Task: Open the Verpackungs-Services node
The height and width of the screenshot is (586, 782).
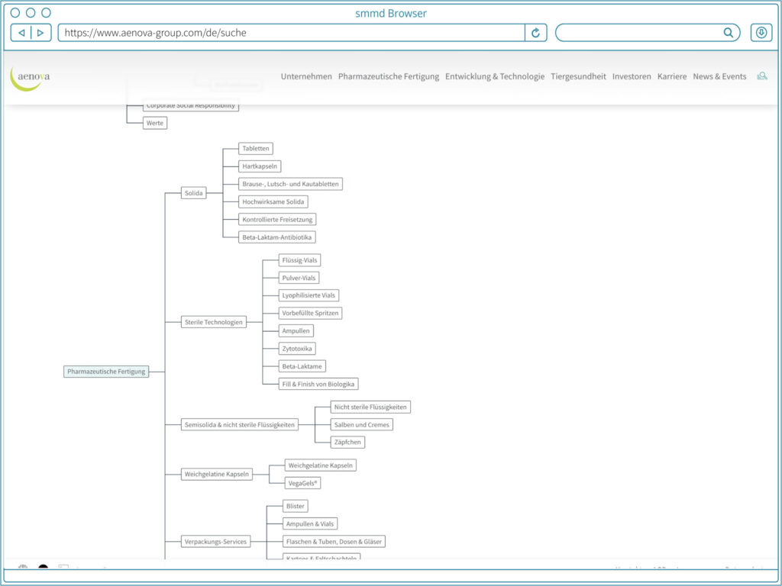Action: tap(215, 542)
